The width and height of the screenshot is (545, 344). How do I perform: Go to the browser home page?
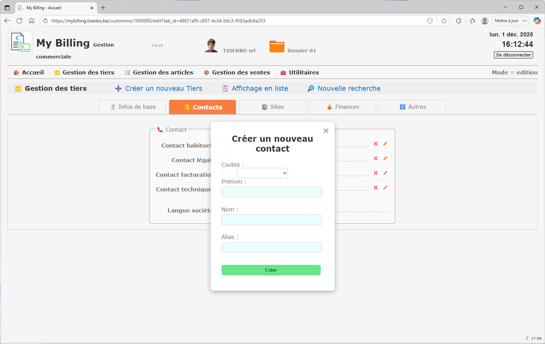pos(32,21)
